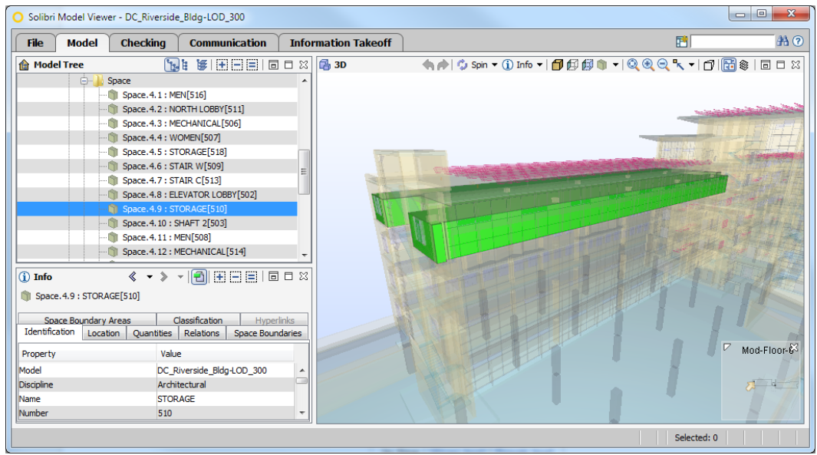Click the Info property table scroll down arrow

(x=302, y=413)
